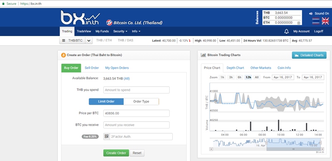Switch to the Order Type option

tap(141, 102)
